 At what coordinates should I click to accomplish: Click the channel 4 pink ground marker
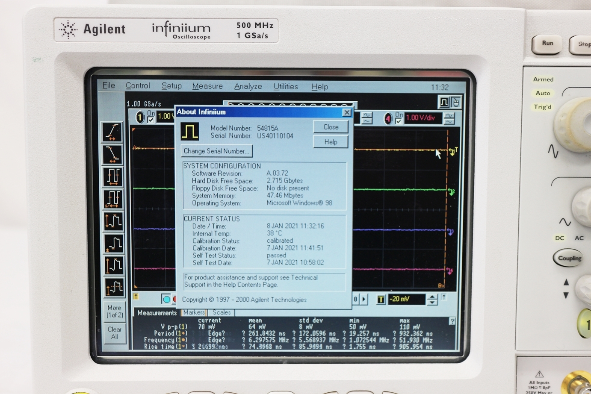(x=449, y=271)
